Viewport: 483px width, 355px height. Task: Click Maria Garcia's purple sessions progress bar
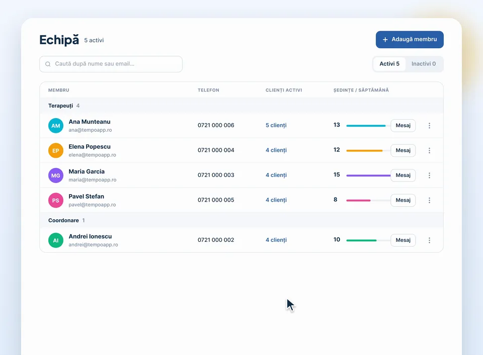[368, 175]
